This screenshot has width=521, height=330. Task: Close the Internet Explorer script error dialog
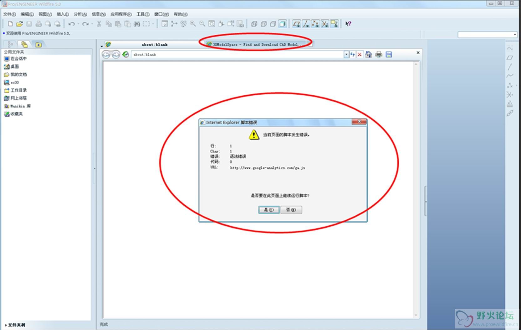pyautogui.click(x=359, y=122)
